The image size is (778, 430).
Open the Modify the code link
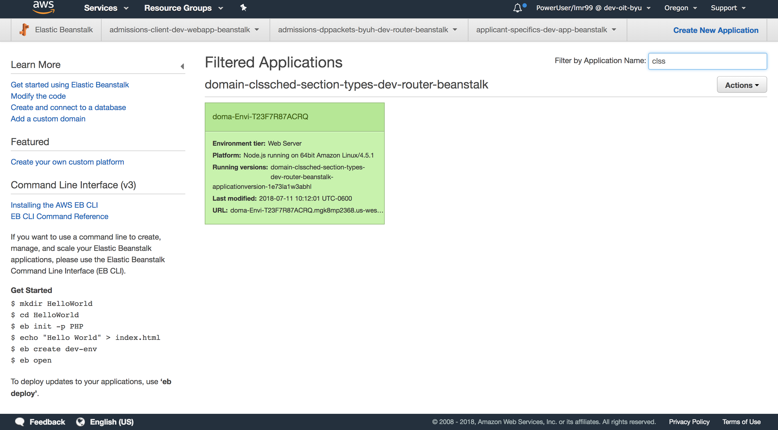[38, 96]
